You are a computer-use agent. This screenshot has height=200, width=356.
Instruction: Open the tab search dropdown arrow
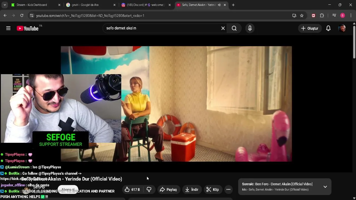5,5
